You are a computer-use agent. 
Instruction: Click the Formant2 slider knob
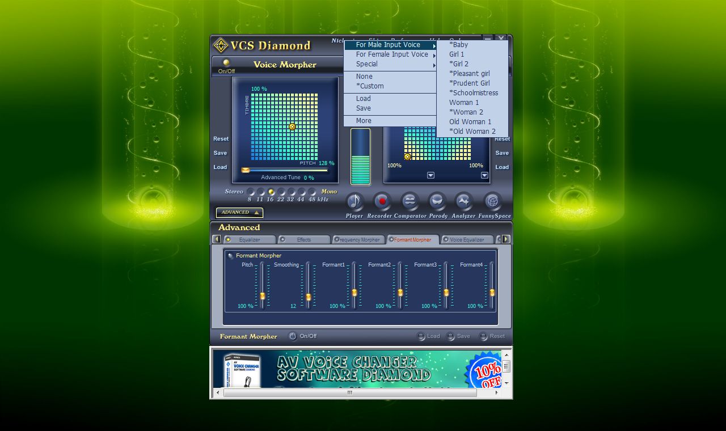click(400, 293)
